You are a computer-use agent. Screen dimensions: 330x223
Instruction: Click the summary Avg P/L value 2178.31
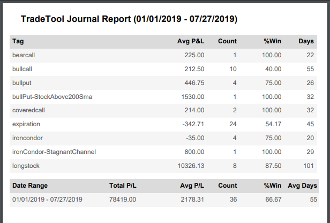click(x=192, y=199)
